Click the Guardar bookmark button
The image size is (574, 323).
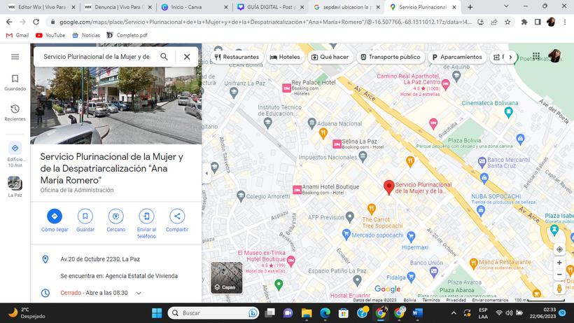85,221
